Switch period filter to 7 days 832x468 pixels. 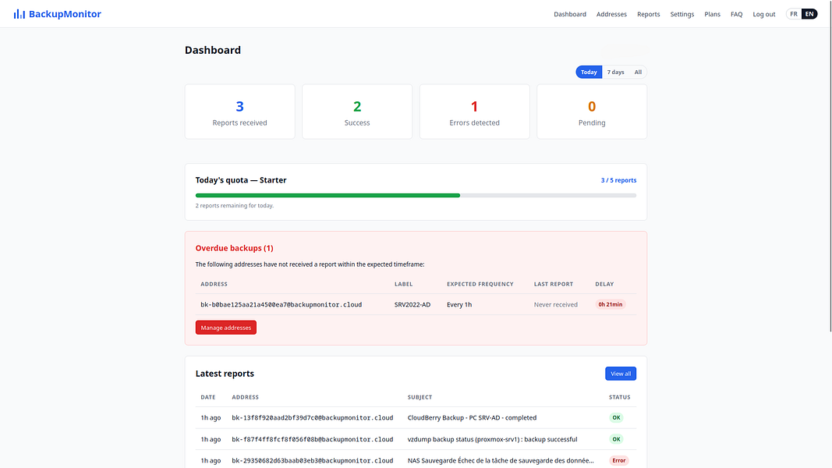pos(615,73)
